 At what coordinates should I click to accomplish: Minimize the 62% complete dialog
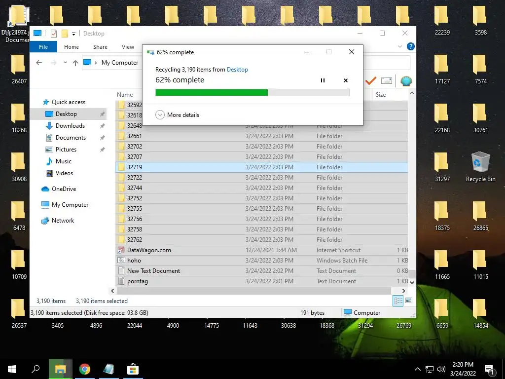coord(307,52)
